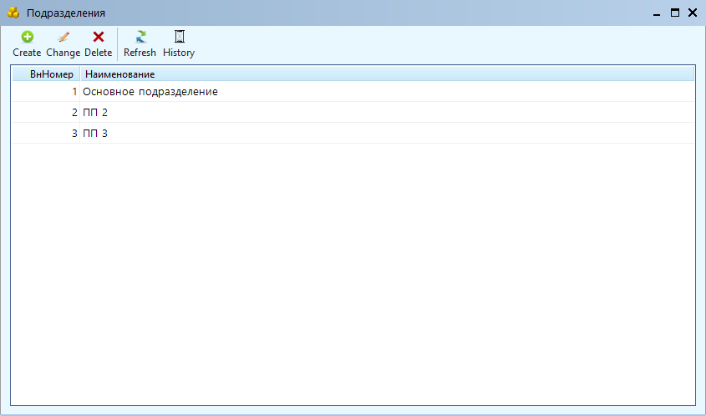Click the number 3 cell in ВнНомер
The width and height of the screenshot is (706, 416).
[x=74, y=134]
